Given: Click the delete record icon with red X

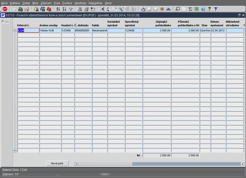Looking at the screenshot, I should [27, 9].
